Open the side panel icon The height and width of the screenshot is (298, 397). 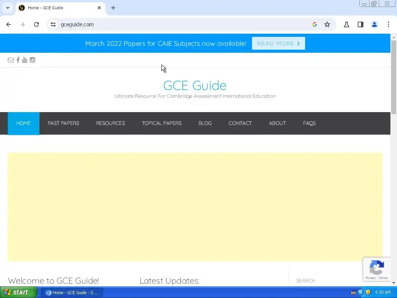coord(361,24)
